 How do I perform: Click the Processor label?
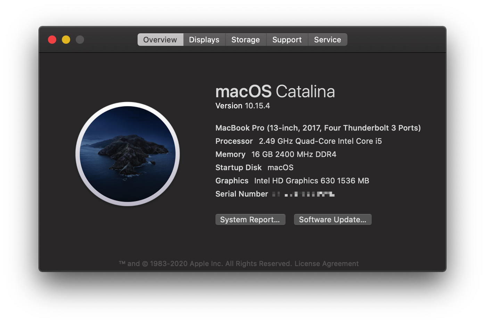click(x=234, y=141)
